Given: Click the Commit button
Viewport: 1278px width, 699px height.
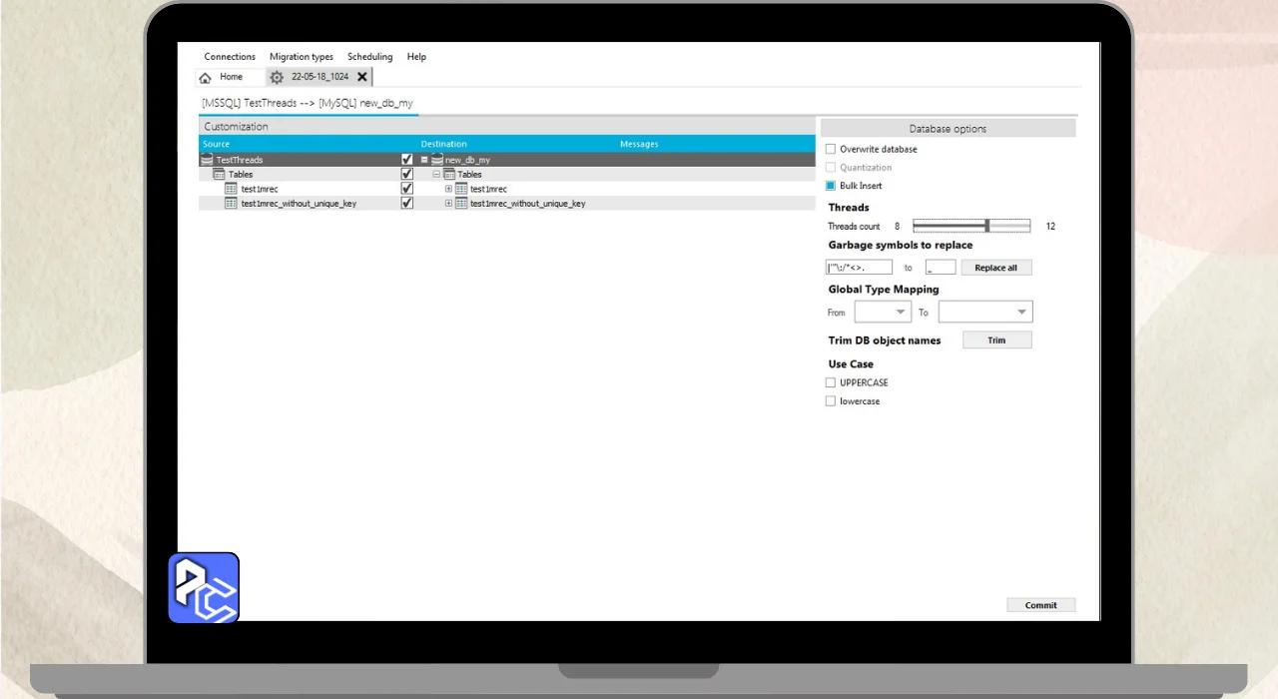Looking at the screenshot, I should click(1041, 605).
